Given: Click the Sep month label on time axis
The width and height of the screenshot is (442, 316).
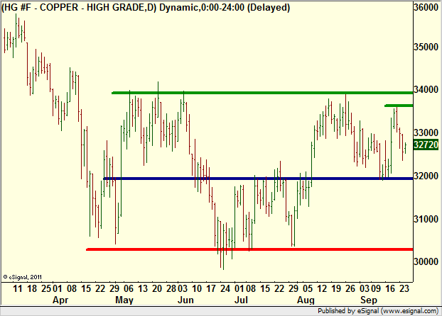Looking at the screenshot, I should (x=369, y=300).
